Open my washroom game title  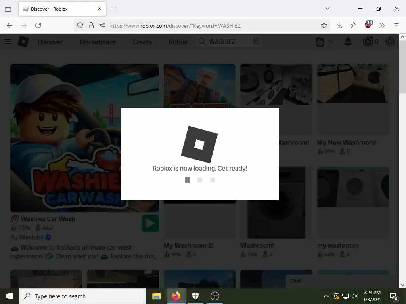[338, 245]
